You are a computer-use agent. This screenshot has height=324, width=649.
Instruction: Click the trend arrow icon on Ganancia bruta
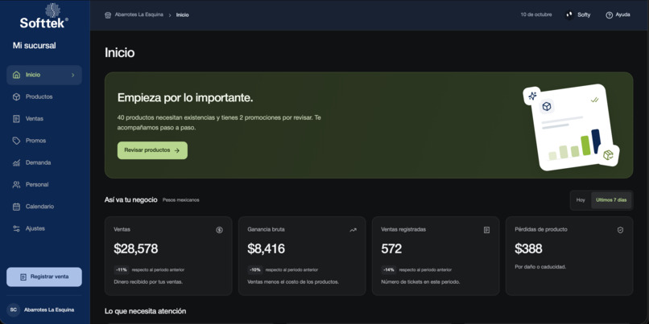pos(353,230)
